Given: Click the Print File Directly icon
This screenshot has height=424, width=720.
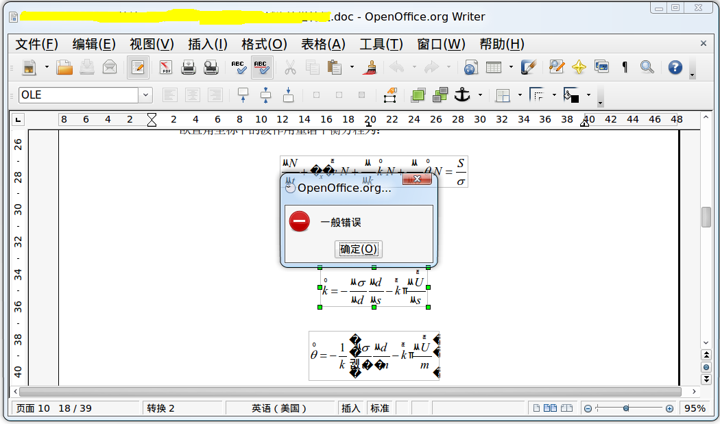Looking at the screenshot, I should [189, 67].
